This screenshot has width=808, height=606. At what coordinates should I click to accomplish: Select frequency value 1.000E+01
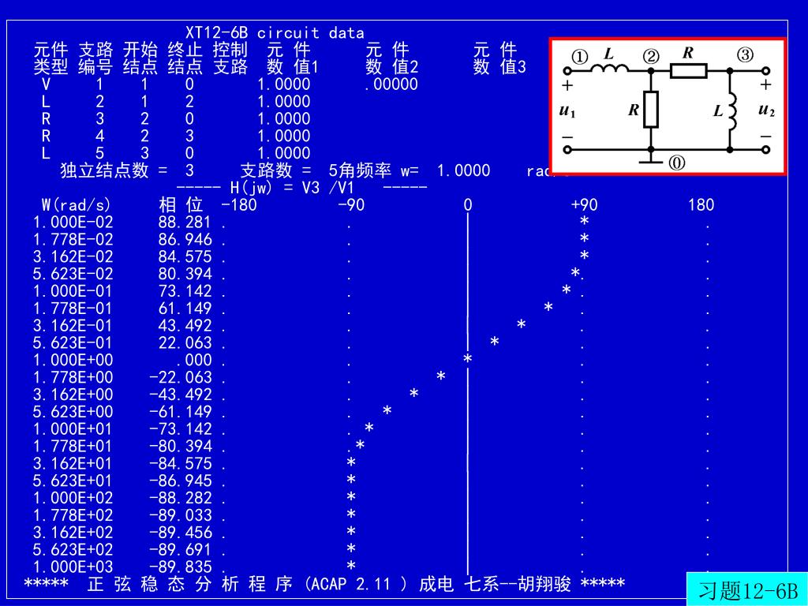click(73, 429)
